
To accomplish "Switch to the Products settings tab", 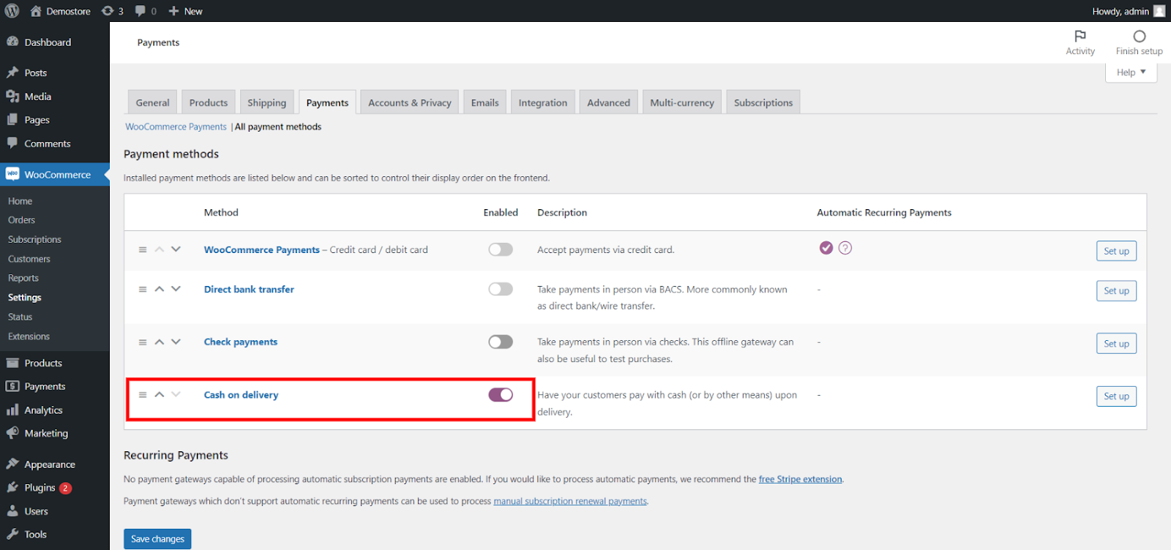I will tap(209, 102).
